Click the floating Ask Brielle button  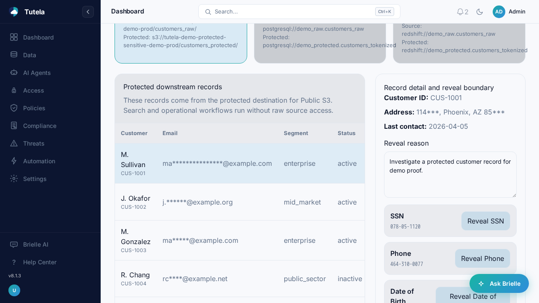tap(499, 284)
